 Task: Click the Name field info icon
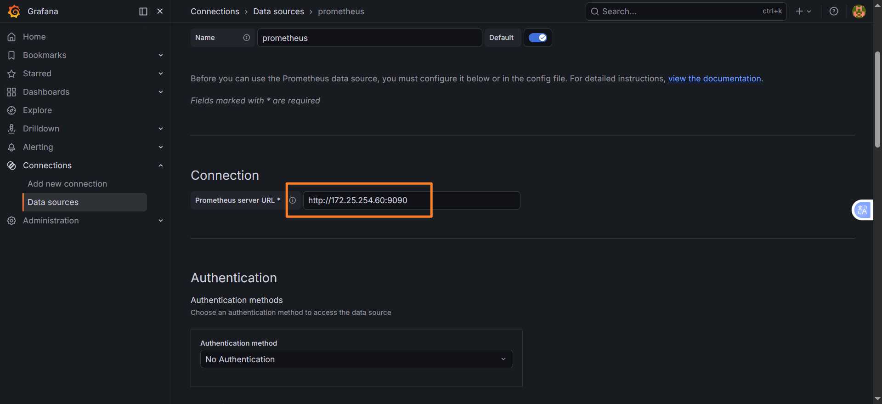pyautogui.click(x=247, y=38)
